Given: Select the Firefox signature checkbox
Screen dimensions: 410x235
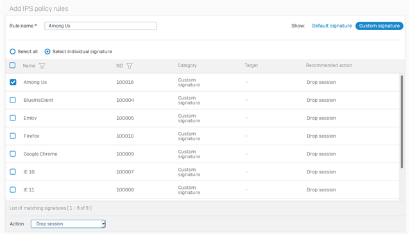Looking at the screenshot, I should (x=13, y=136).
